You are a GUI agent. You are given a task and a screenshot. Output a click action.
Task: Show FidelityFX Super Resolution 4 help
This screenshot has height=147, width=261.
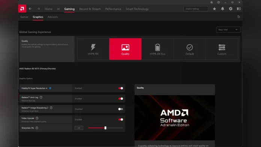(50, 88)
